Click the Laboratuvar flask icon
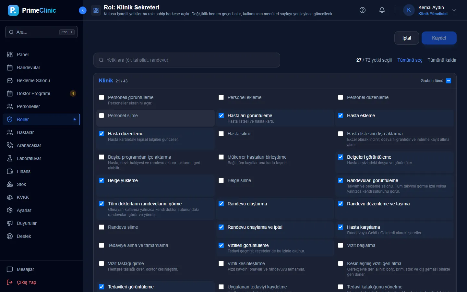This screenshot has width=467, height=292. (x=10, y=158)
